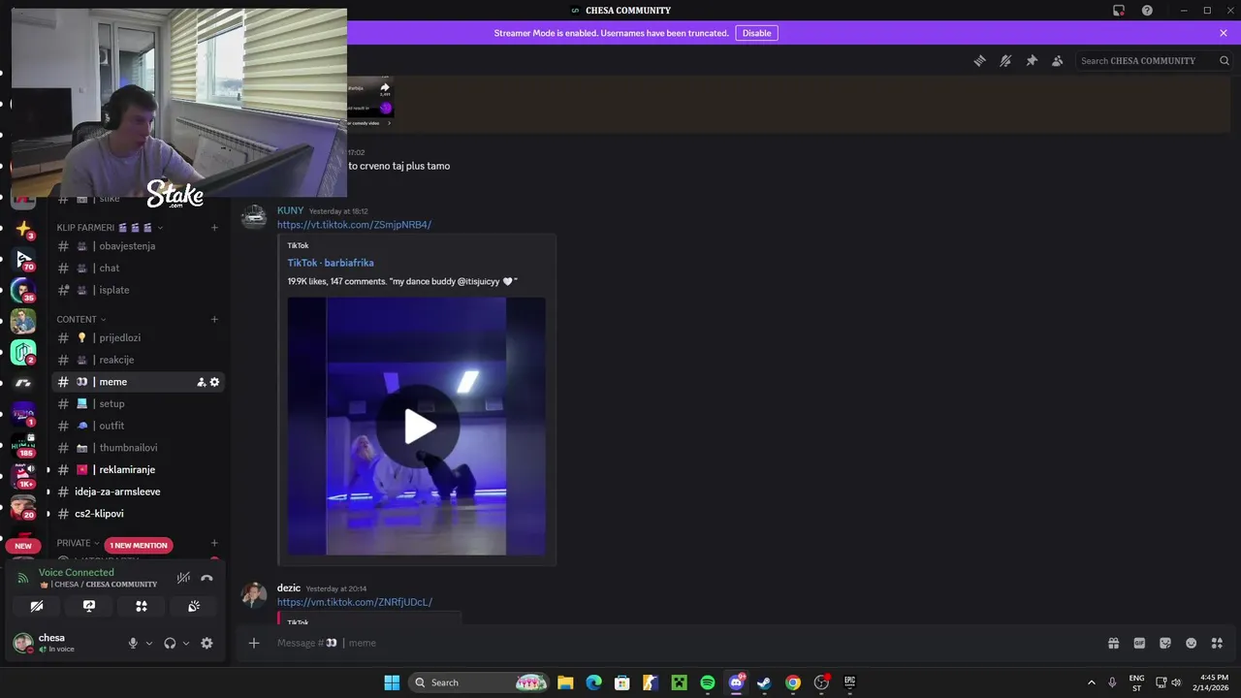Create a channel in CONTENT category
1241x698 pixels.
[x=214, y=319]
